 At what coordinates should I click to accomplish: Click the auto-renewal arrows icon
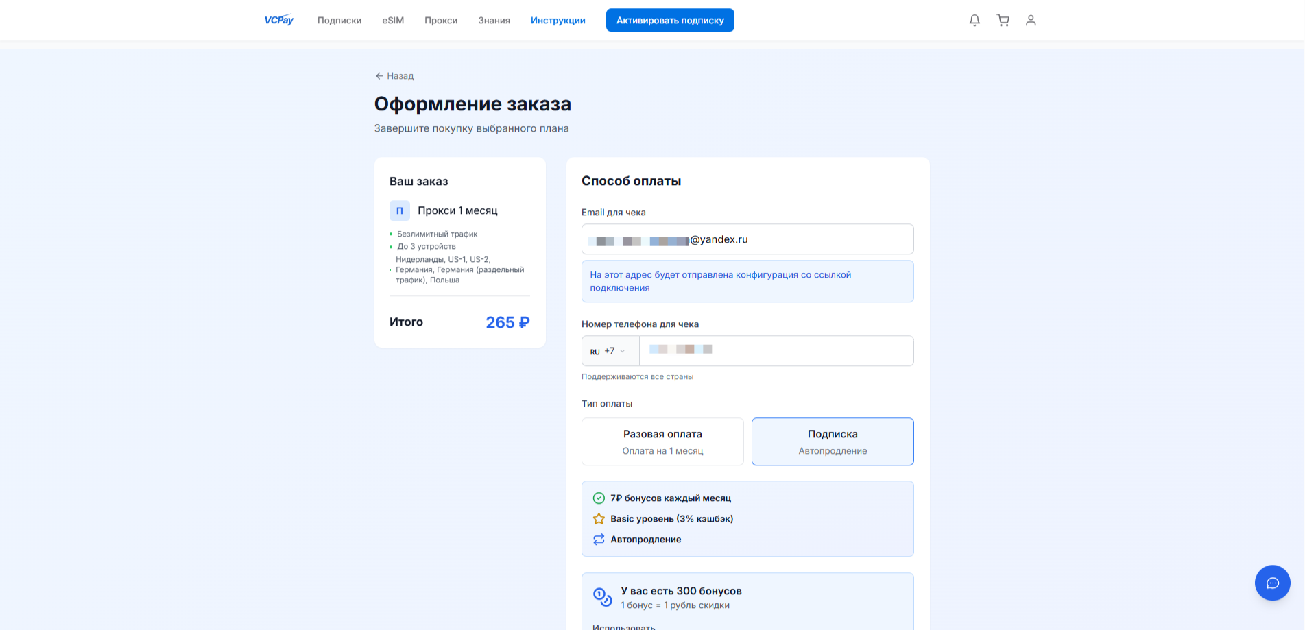[x=599, y=540]
